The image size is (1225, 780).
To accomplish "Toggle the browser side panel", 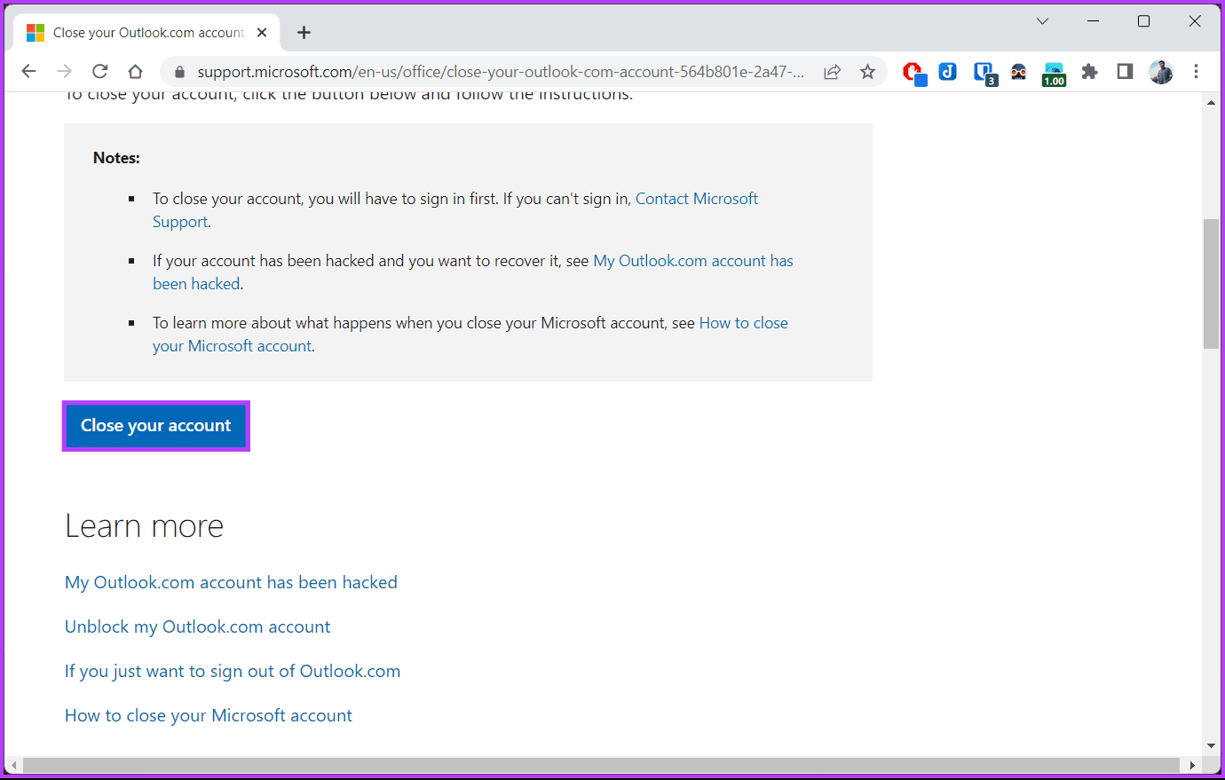I will (x=1125, y=72).
